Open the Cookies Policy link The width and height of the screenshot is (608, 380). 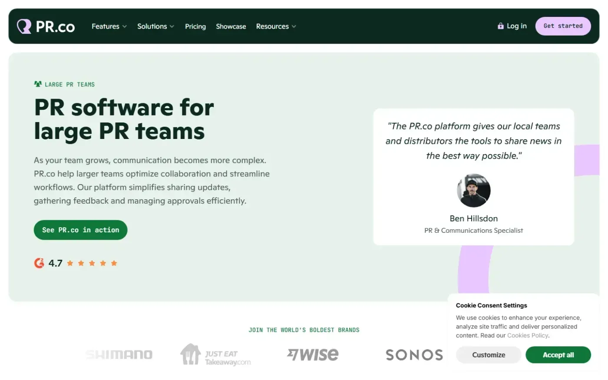528,336
